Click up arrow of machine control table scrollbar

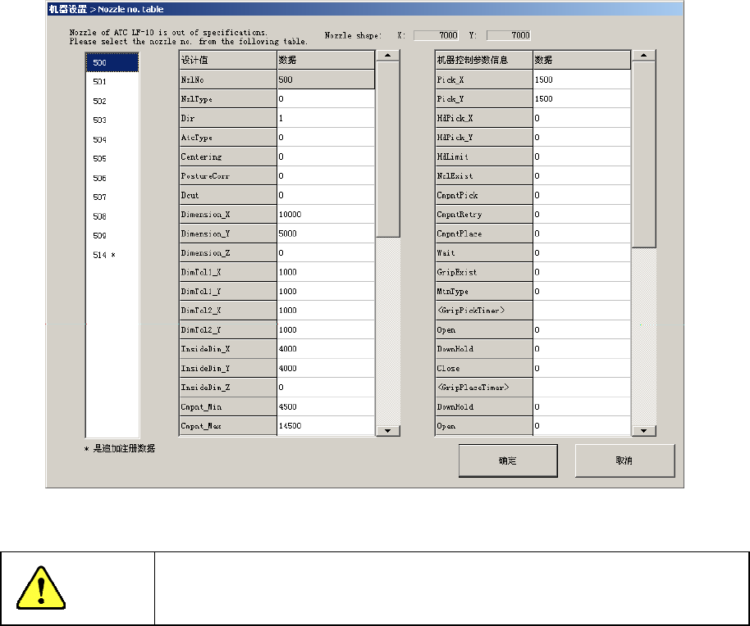coord(644,56)
